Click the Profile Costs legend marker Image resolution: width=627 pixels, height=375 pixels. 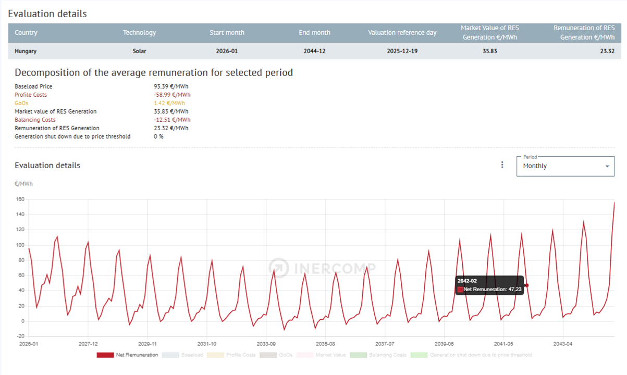click(x=215, y=355)
